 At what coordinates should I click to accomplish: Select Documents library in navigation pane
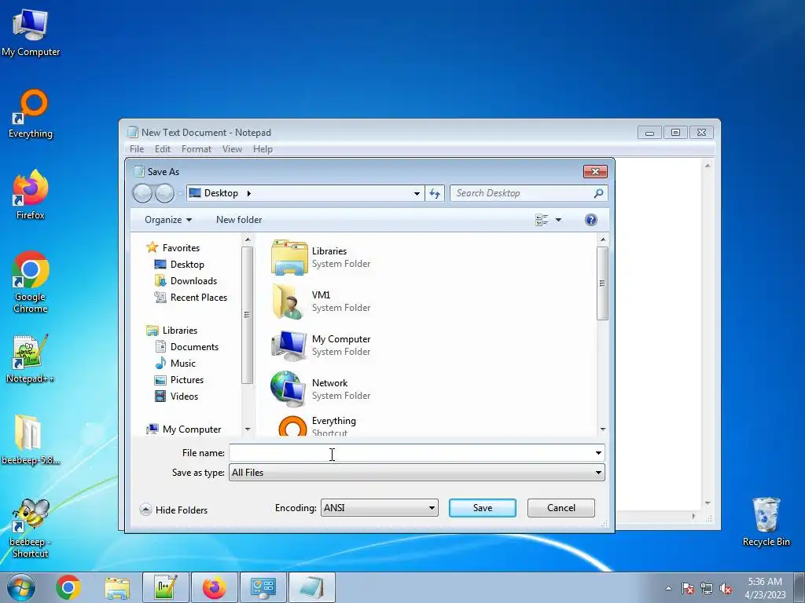point(187,347)
